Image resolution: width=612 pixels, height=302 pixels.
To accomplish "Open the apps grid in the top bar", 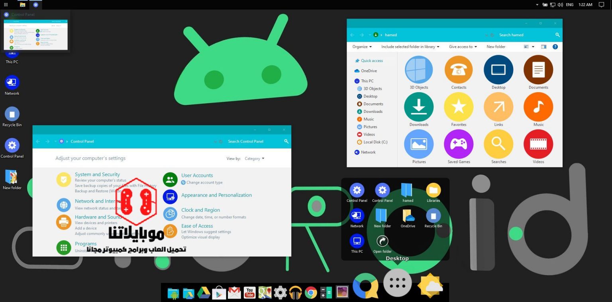I will click(6, 5).
